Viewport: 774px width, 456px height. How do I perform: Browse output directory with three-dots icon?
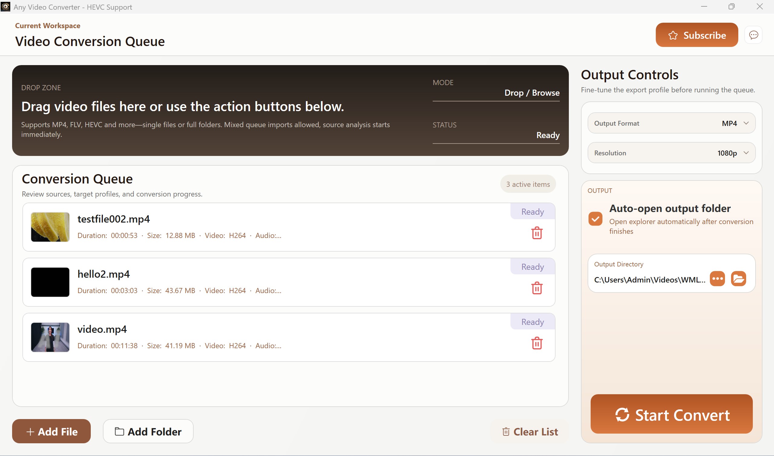(717, 279)
